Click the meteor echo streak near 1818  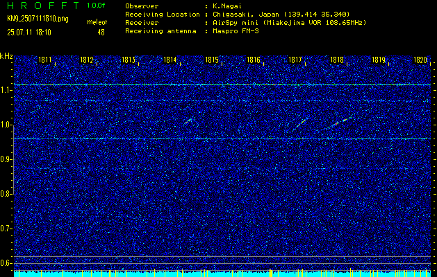pos(339,123)
